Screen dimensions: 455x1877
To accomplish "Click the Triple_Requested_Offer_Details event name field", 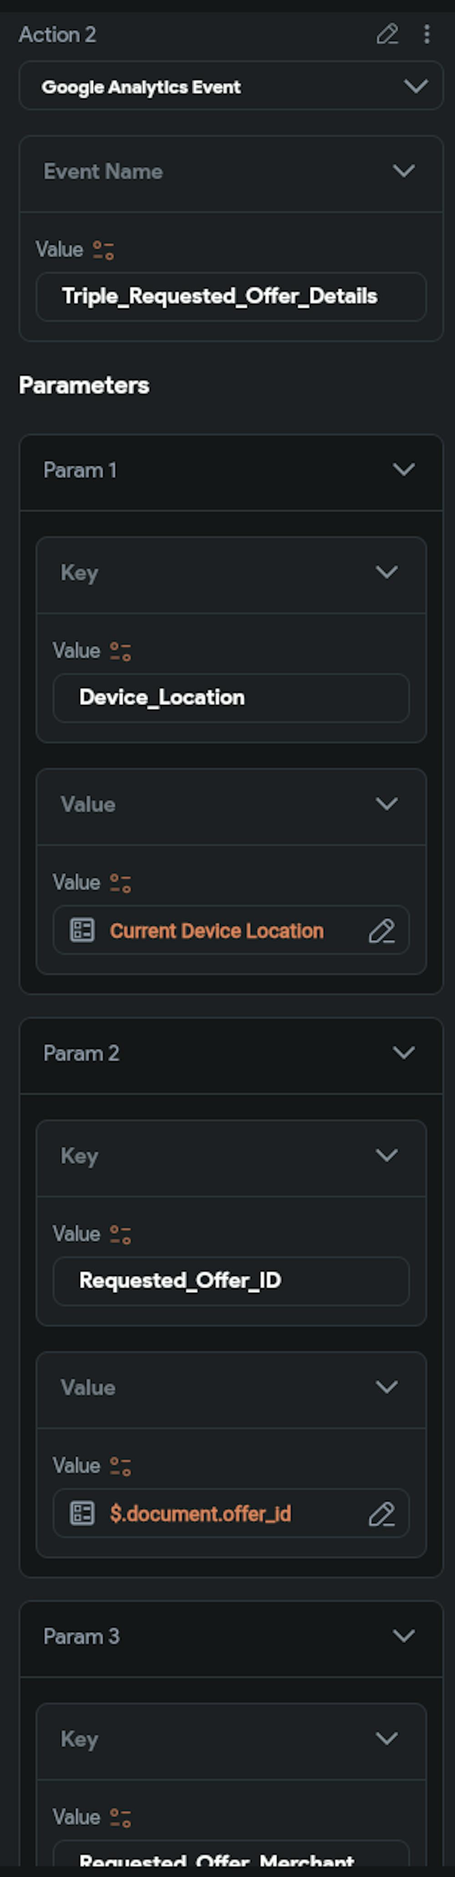I will [230, 297].
